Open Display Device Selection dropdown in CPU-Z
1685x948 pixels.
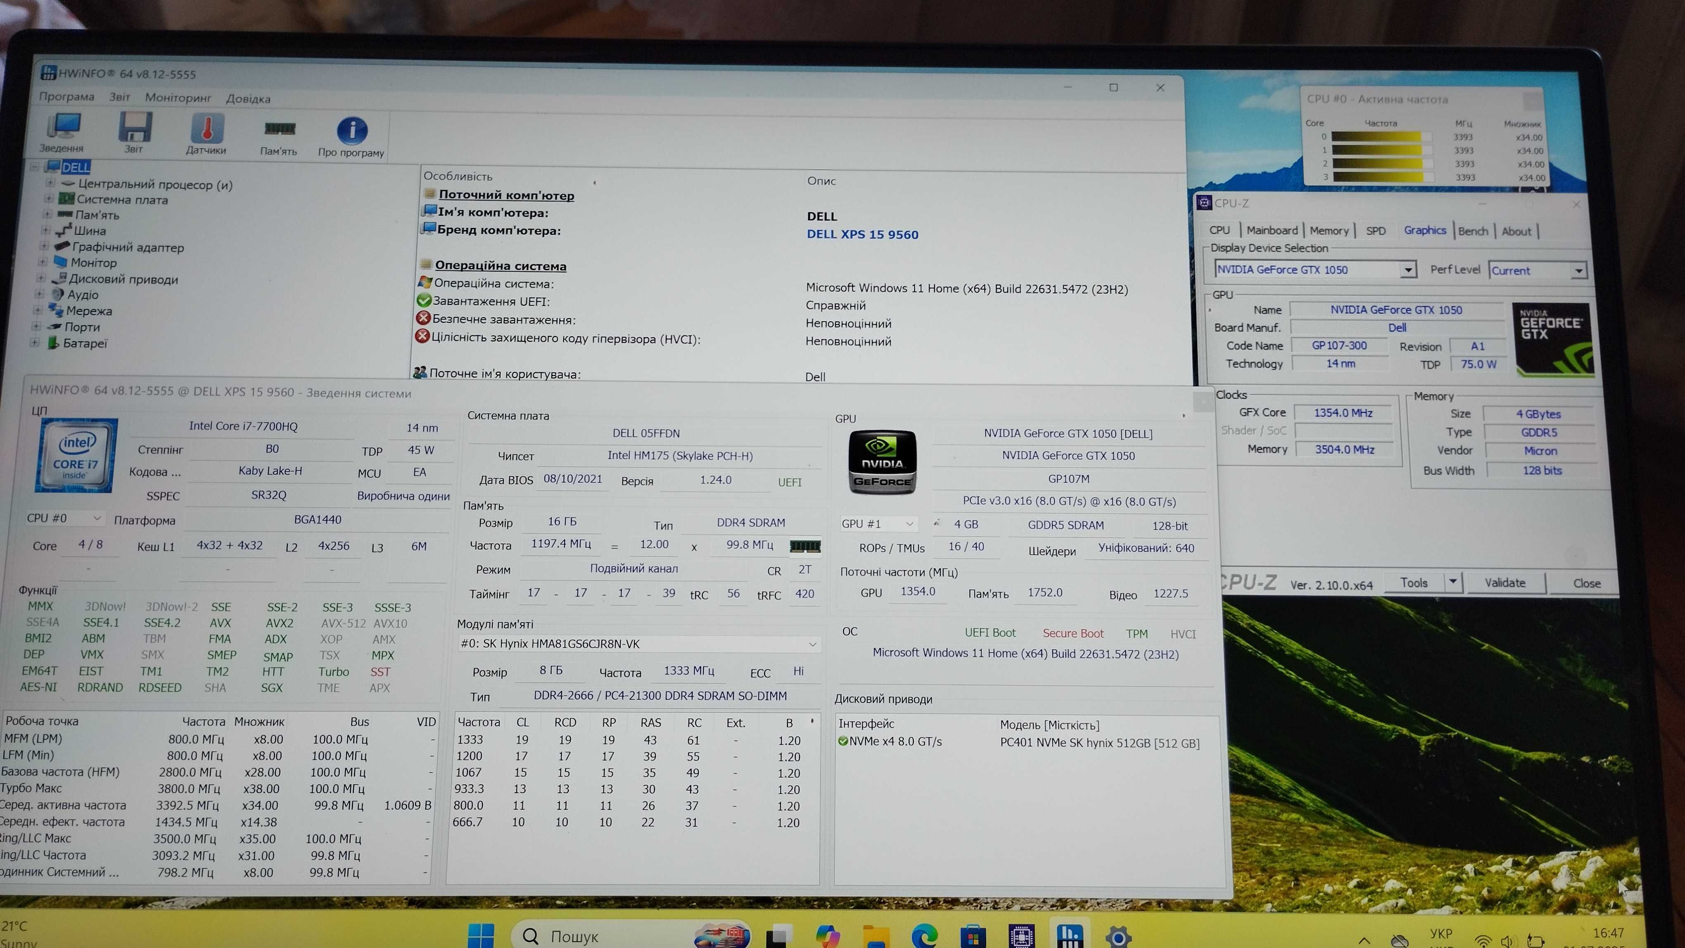(1315, 269)
